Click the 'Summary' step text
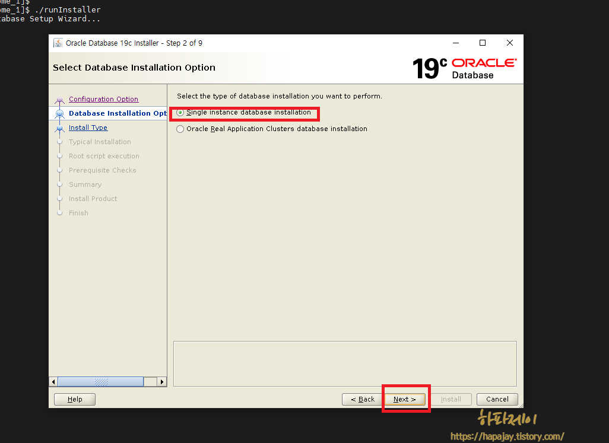Screen dimensions: 609x443 click(x=85, y=184)
